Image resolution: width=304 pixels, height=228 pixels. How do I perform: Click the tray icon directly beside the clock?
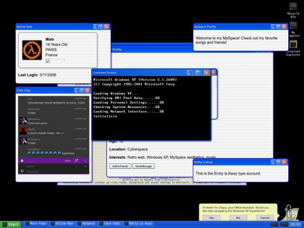pyautogui.click(x=284, y=224)
